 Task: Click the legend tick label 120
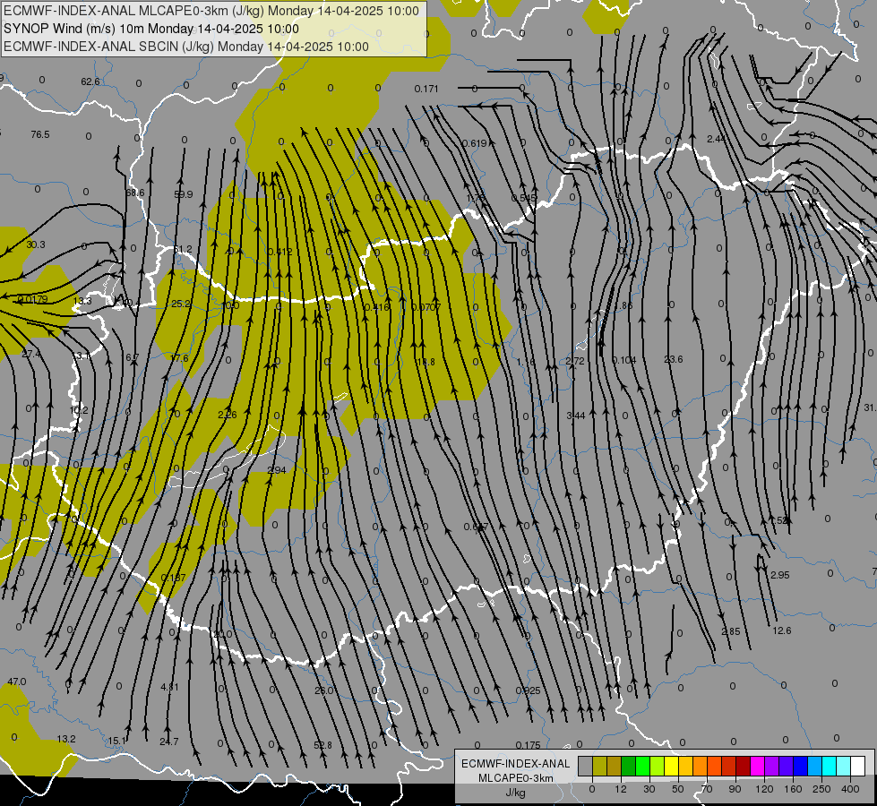pos(764,789)
